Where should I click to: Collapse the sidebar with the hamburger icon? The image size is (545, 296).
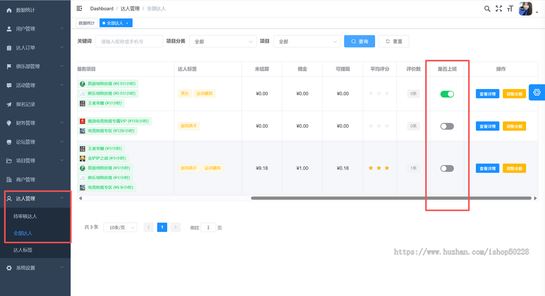(79, 9)
